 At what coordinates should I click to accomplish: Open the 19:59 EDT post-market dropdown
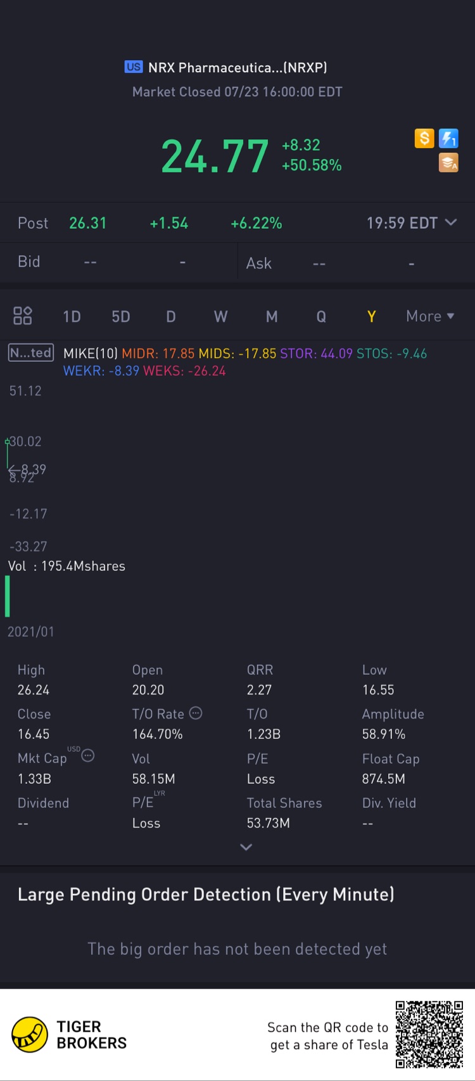(x=412, y=223)
